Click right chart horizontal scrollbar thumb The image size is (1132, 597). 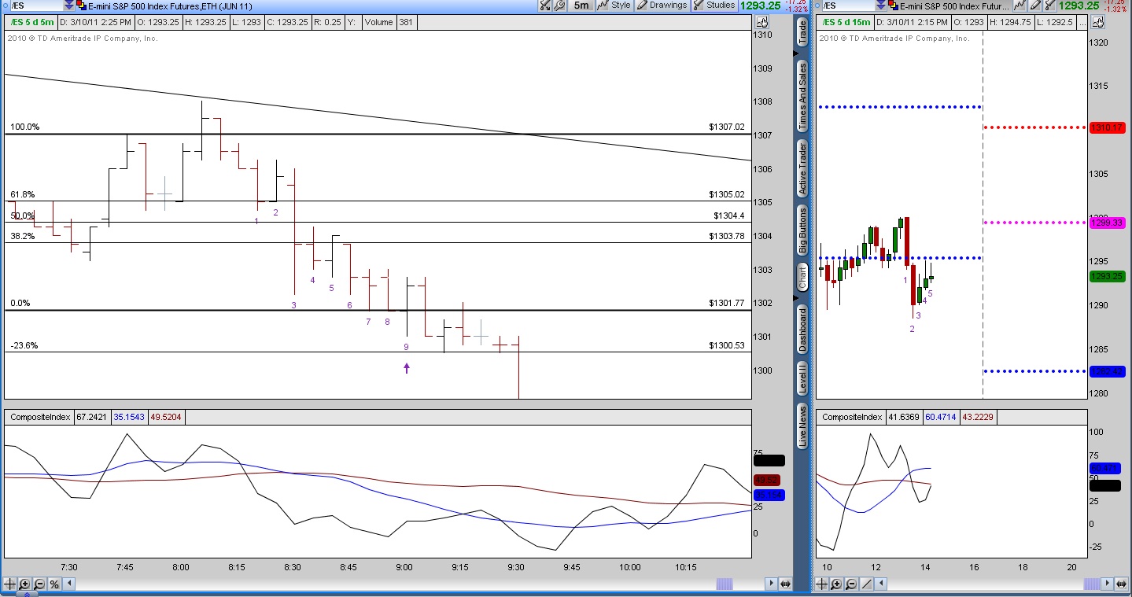point(1092,584)
